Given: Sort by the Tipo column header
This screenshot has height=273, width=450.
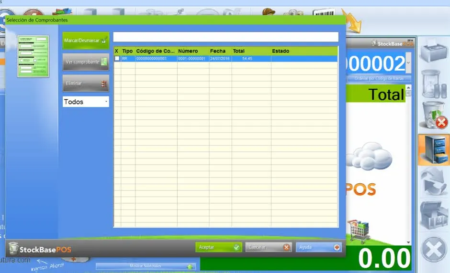Looking at the screenshot, I should [x=127, y=51].
